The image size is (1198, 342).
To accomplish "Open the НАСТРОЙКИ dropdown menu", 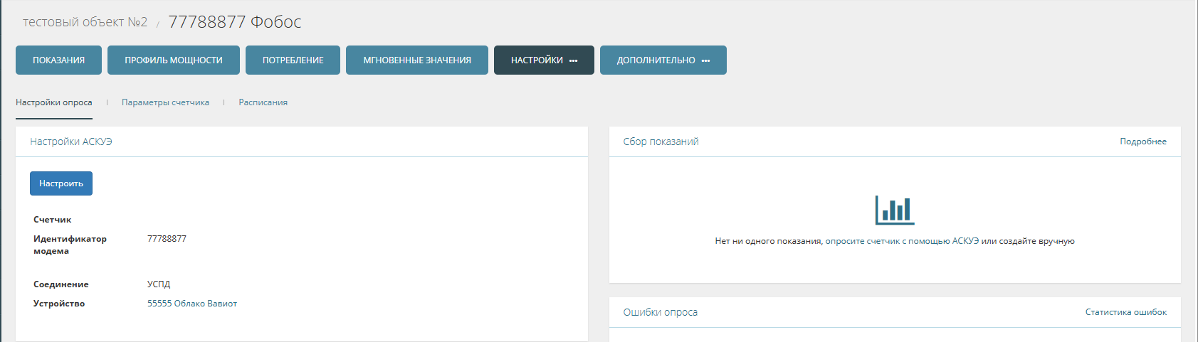I will 543,60.
